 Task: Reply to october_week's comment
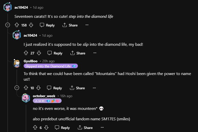62,128
